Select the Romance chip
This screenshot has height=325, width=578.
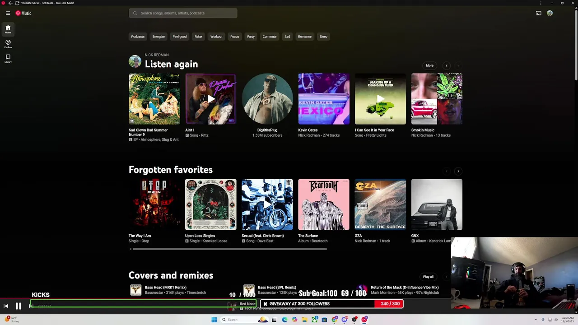(x=305, y=37)
